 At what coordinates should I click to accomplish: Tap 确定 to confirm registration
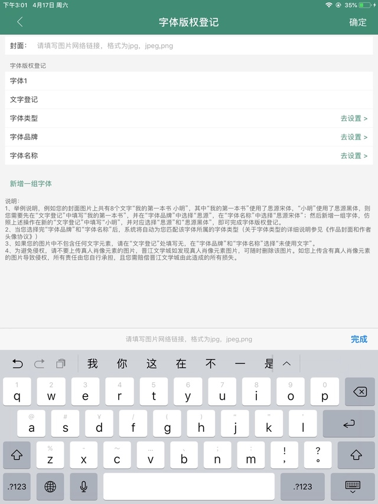(357, 22)
